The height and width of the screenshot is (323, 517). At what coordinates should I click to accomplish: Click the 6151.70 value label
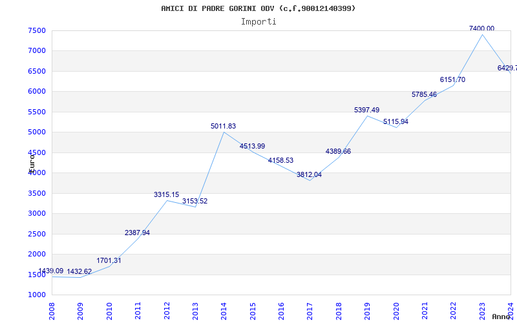452,79
